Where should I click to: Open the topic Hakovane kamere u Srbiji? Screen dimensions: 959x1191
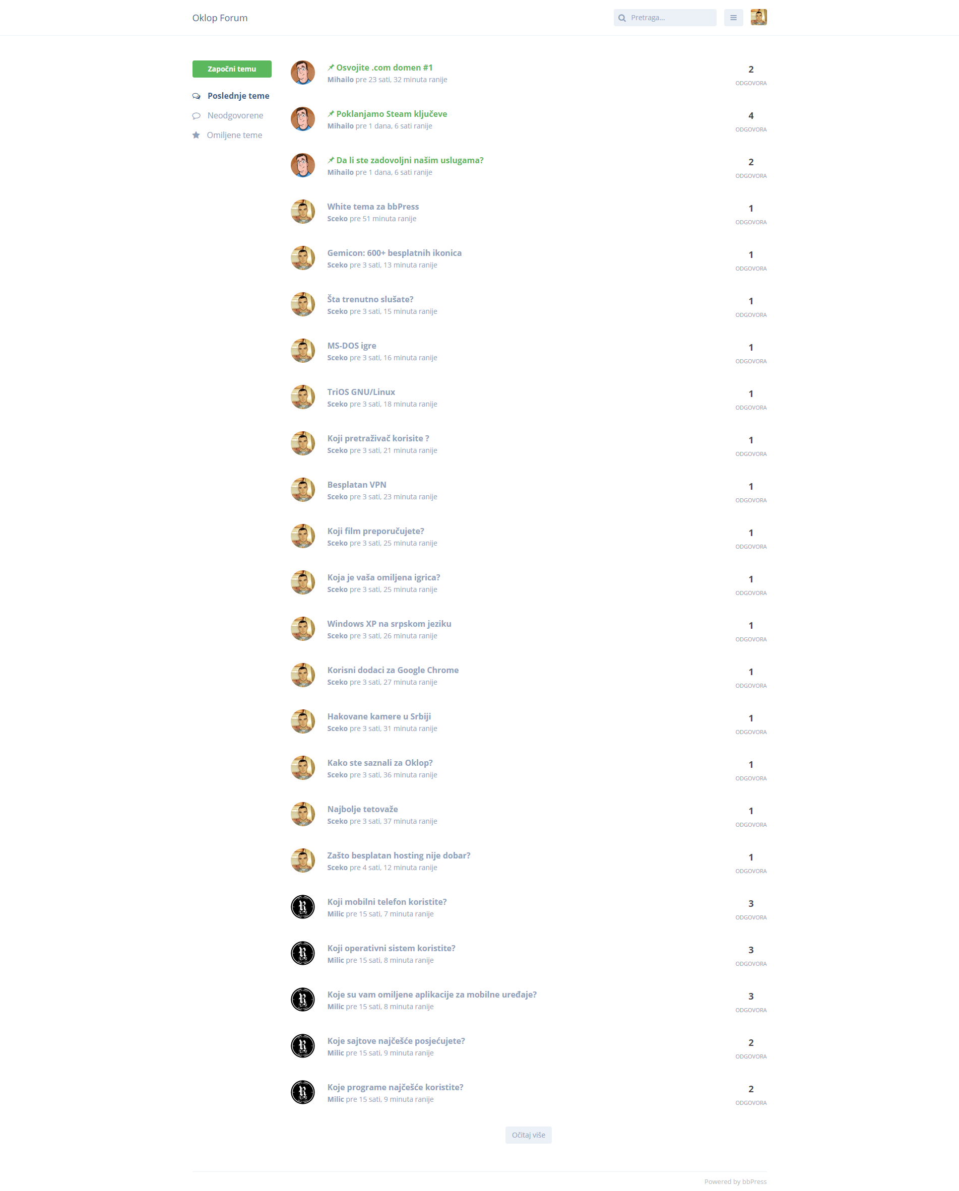[379, 716]
